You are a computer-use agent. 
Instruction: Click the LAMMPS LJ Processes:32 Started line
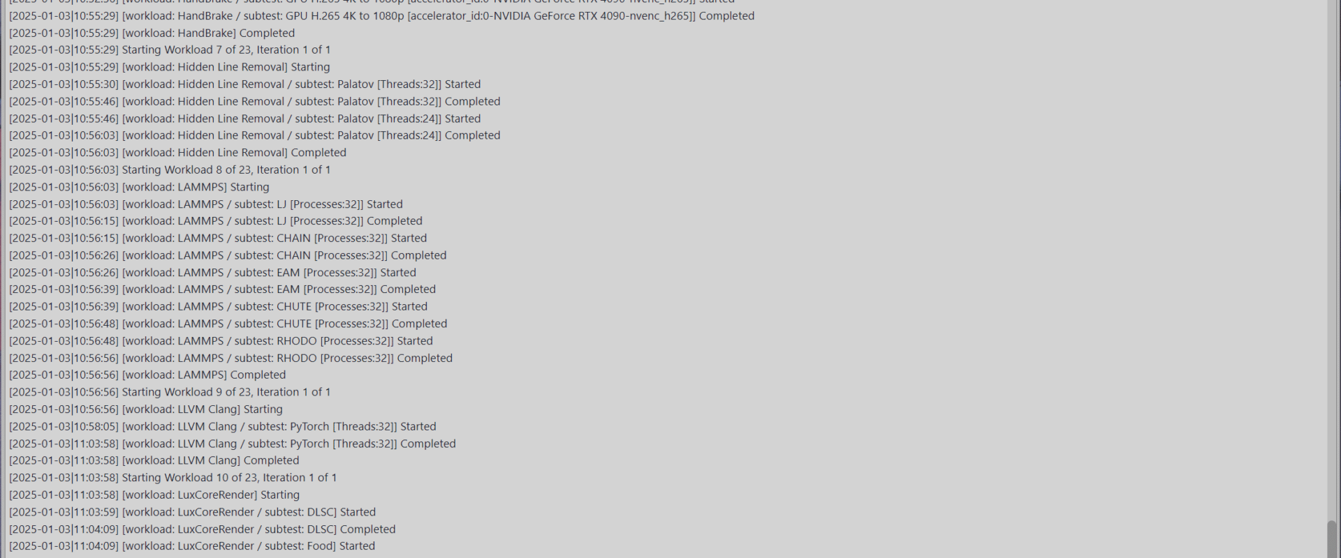pos(205,204)
